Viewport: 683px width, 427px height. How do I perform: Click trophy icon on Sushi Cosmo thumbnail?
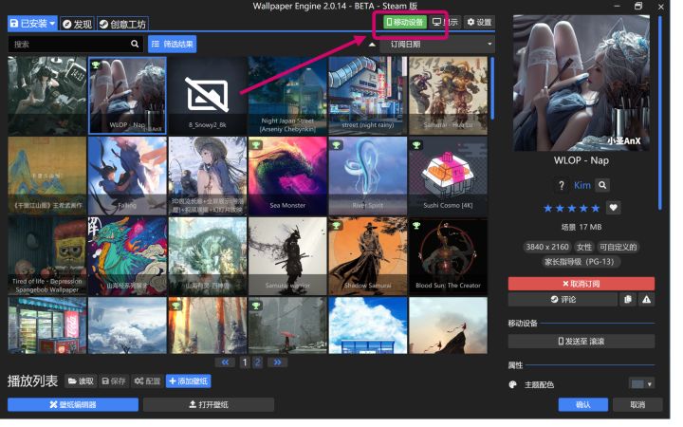(416, 144)
